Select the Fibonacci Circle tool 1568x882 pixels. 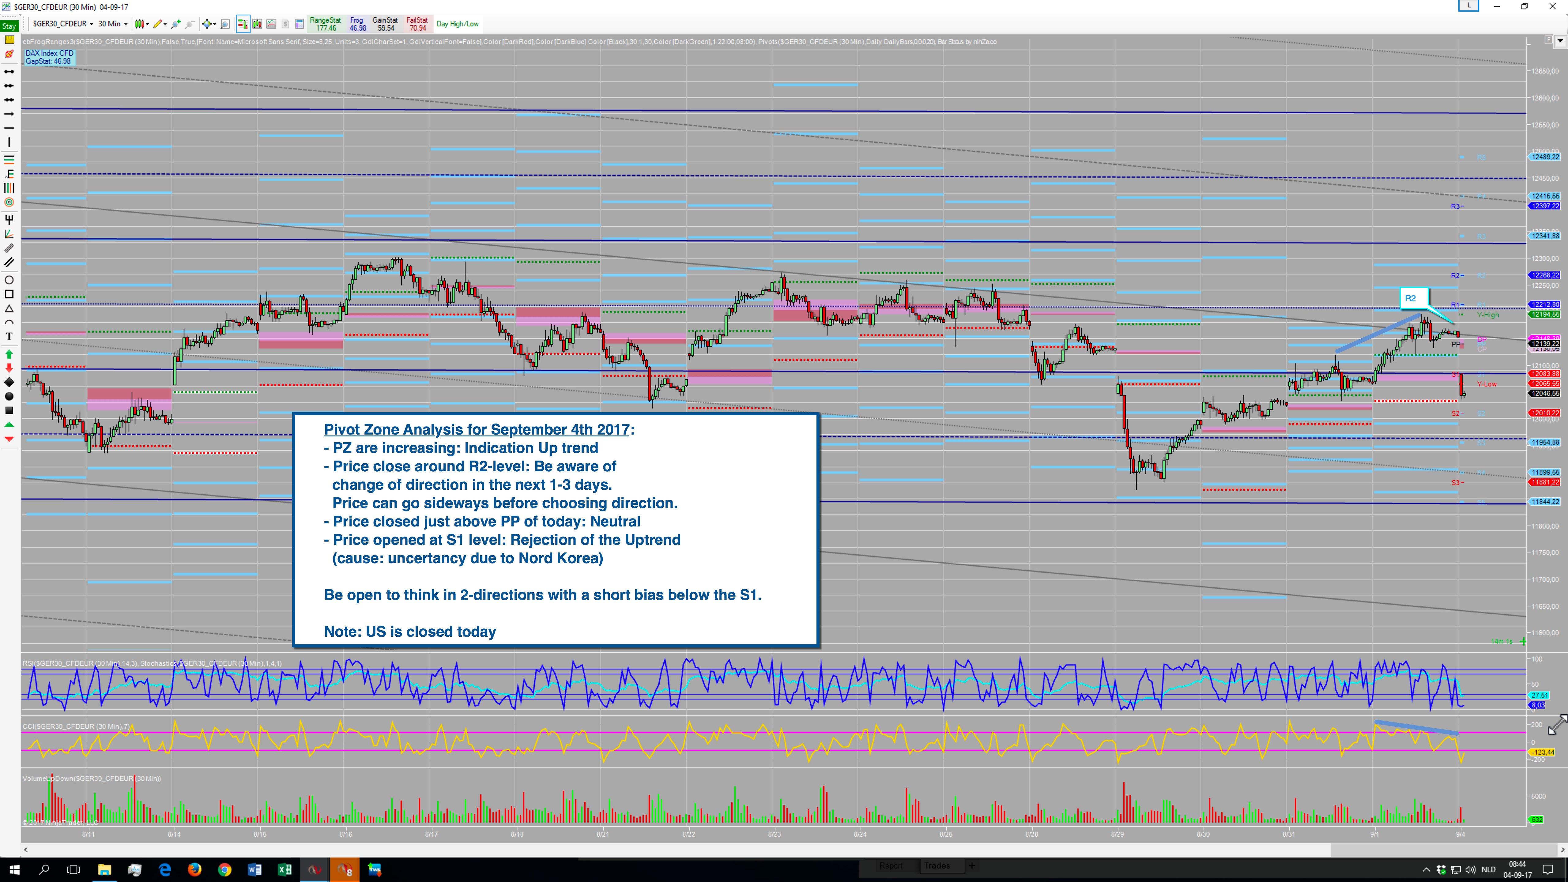click(x=9, y=202)
